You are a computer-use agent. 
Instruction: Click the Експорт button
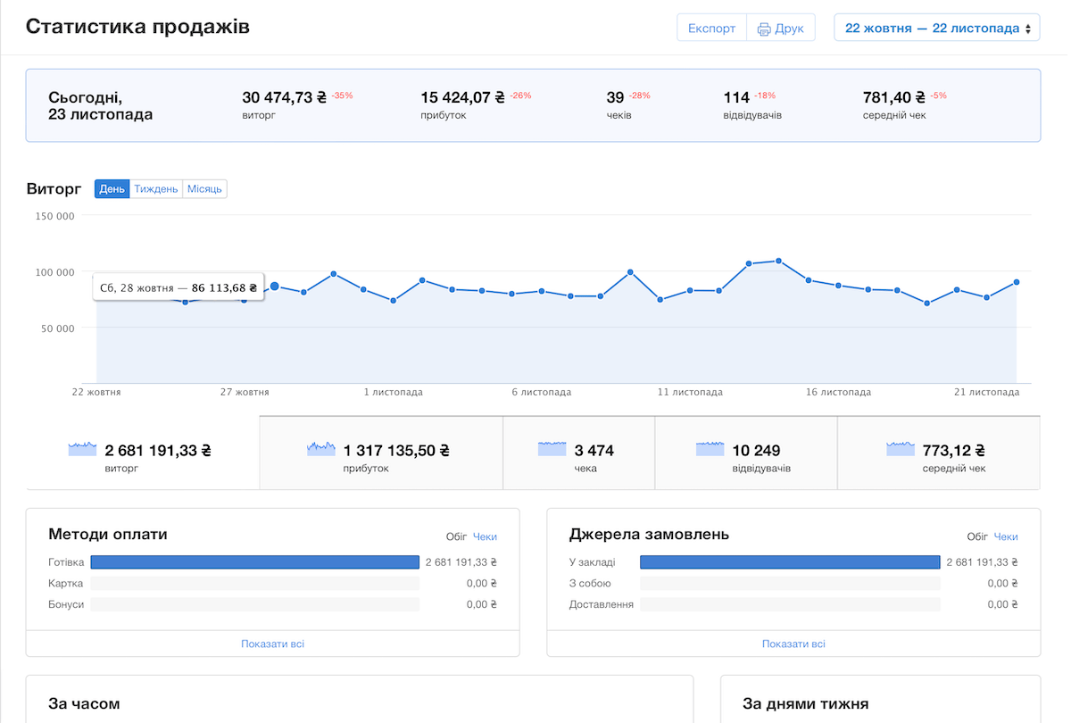point(711,29)
